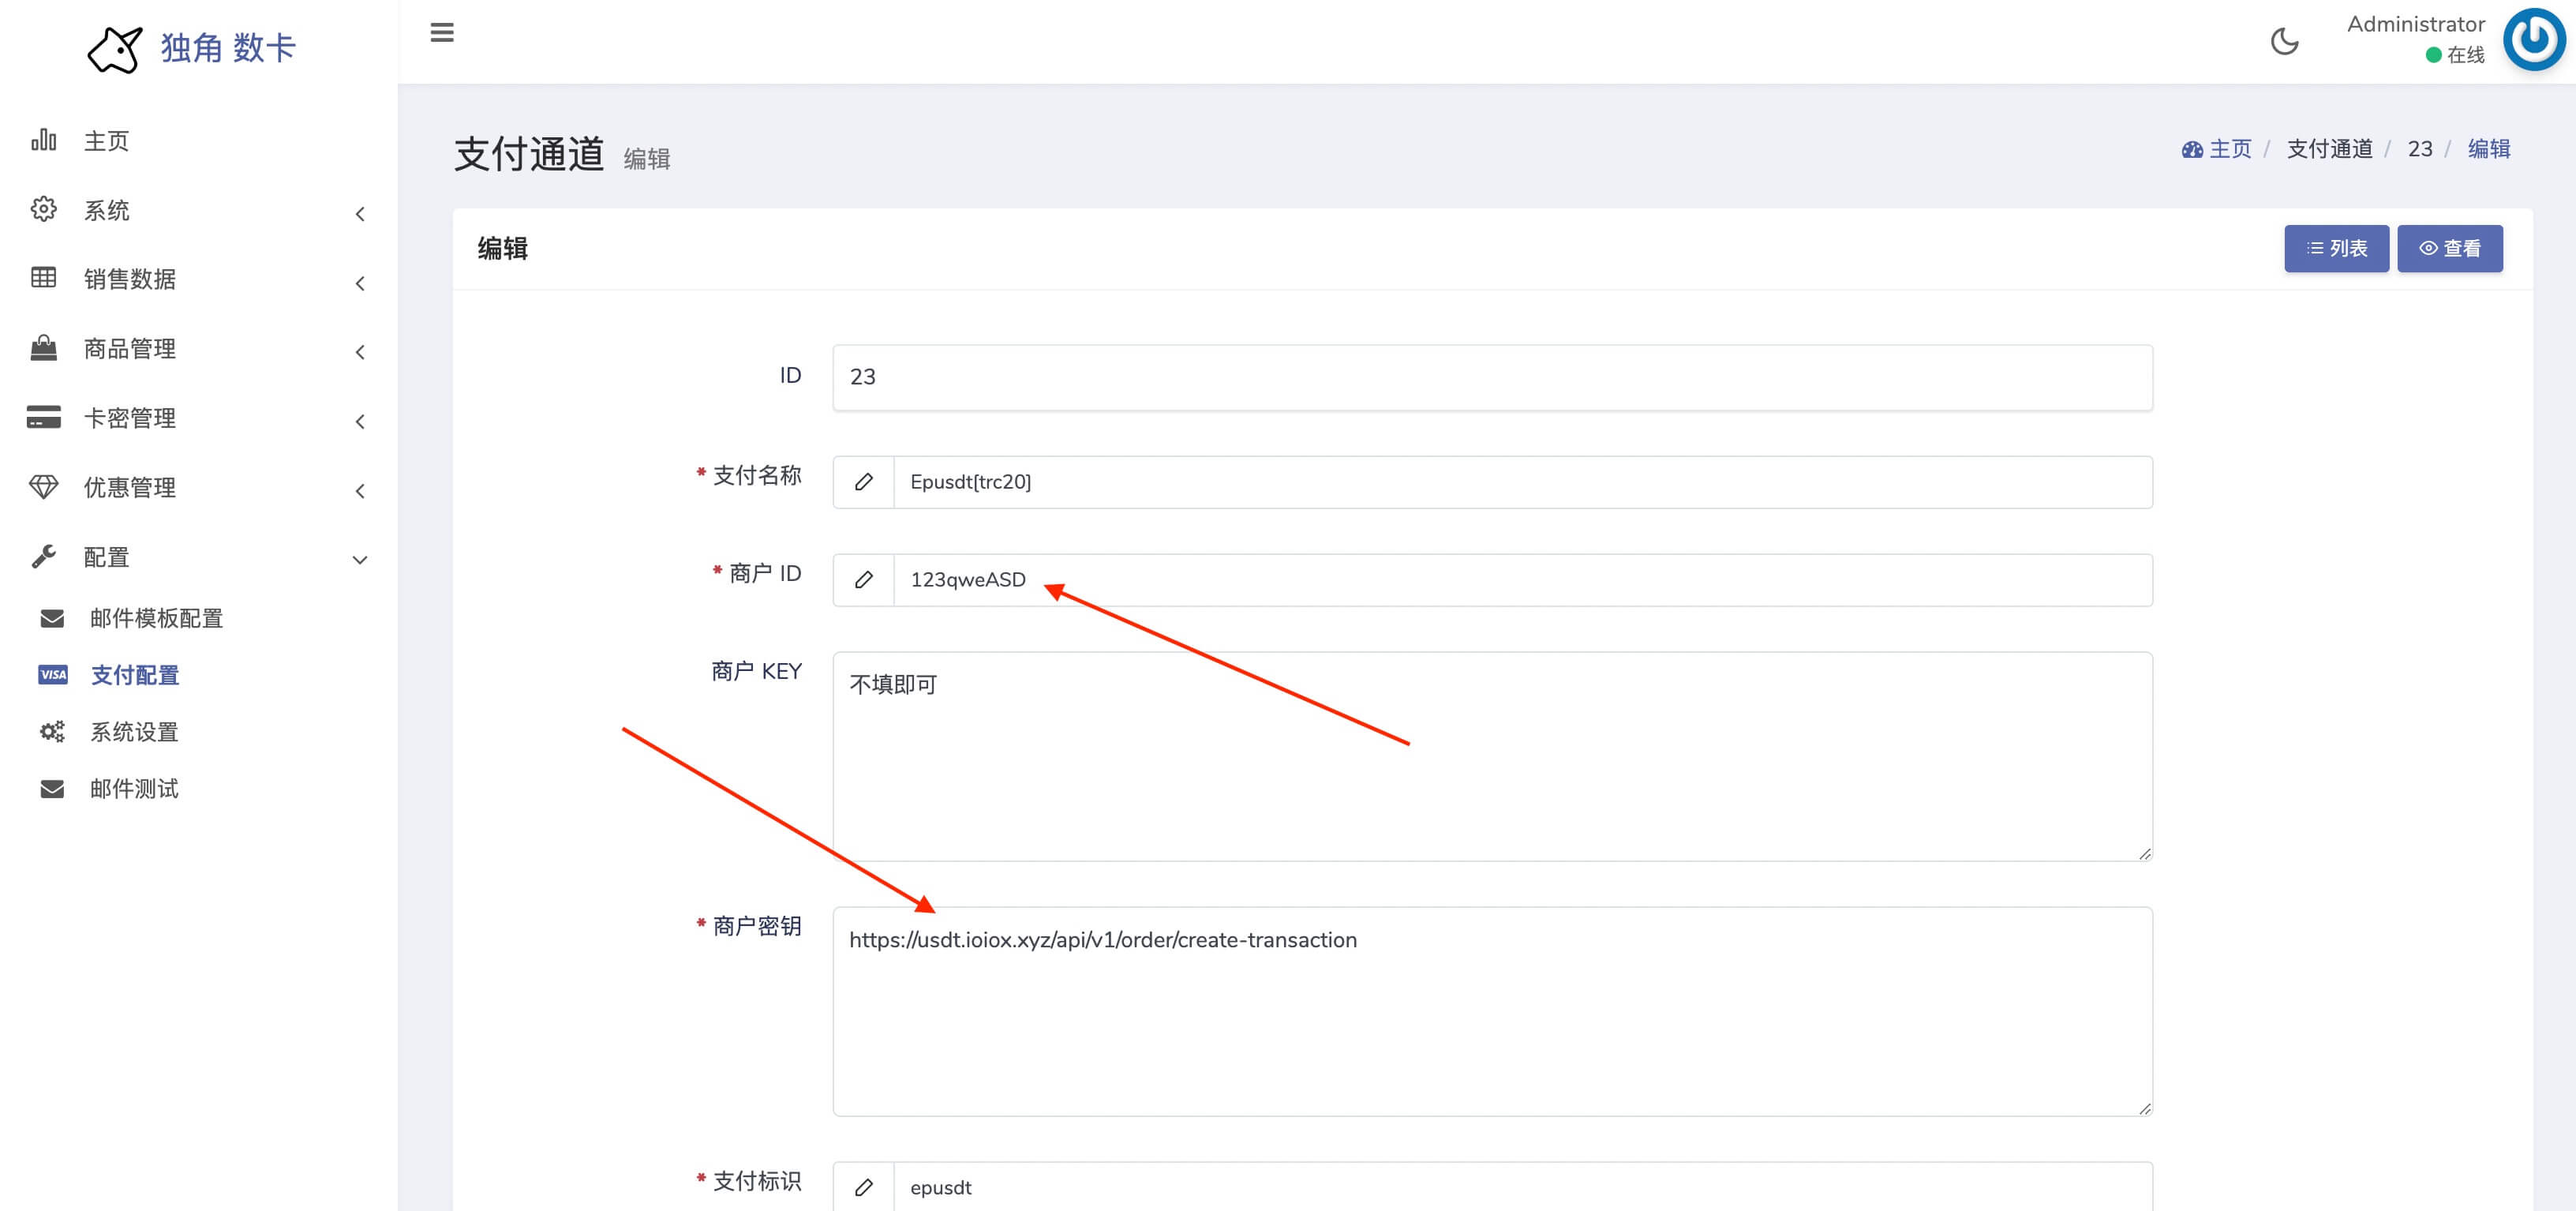Click the diamond icon beside 优惠管理
This screenshot has width=2576, height=1211.
click(43, 486)
